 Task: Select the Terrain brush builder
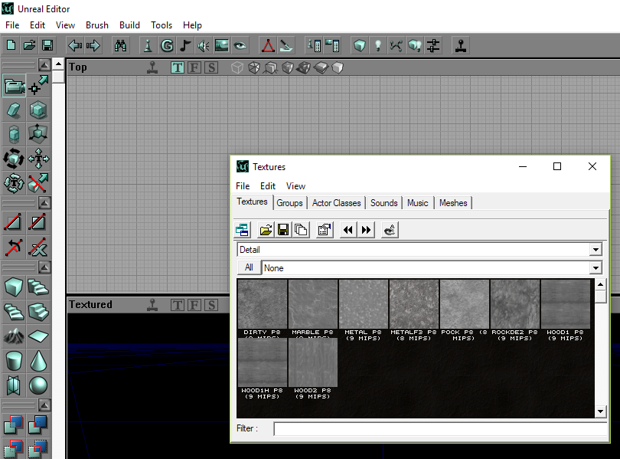pyautogui.click(x=14, y=336)
